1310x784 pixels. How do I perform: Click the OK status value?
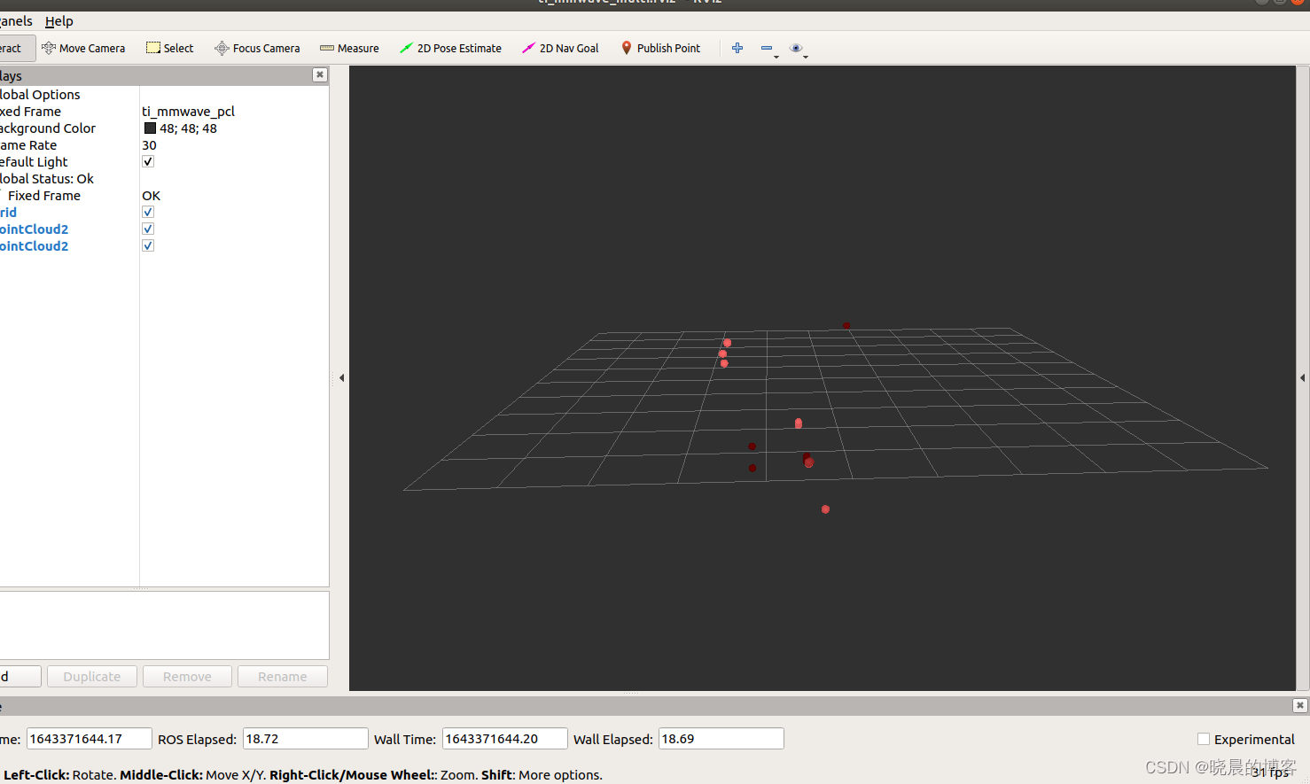point(152,196)
